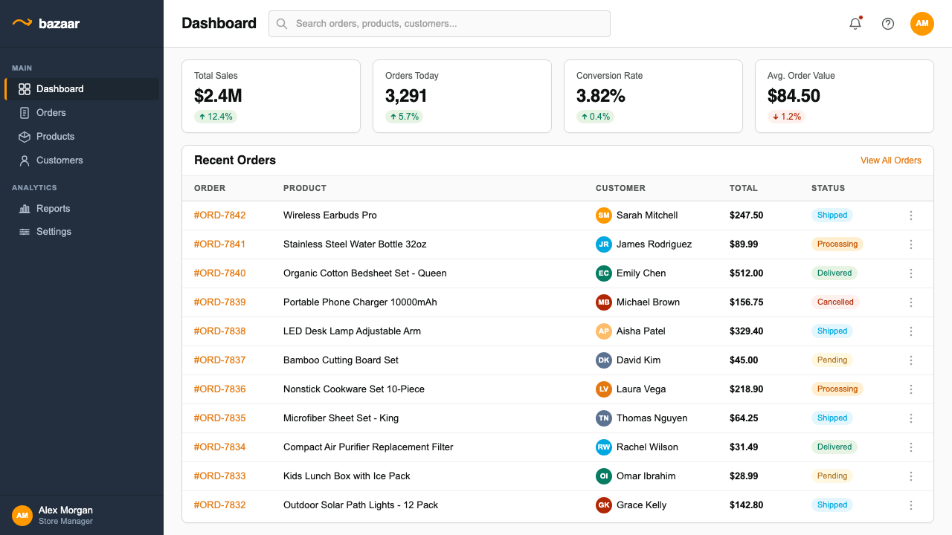Open the help question mark icon
This screenshot has width=952, height=535.
pos(888,24)
